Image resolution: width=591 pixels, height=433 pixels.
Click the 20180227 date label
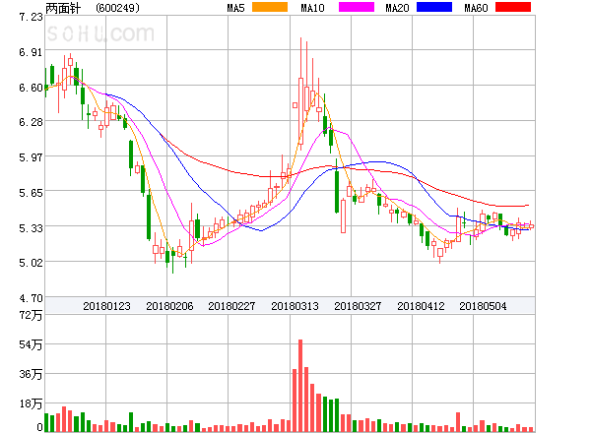pyautogui.click(x=231, y=306)
